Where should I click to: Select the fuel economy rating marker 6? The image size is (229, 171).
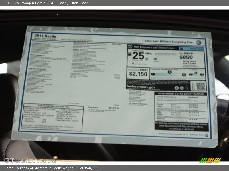[169, 72]
